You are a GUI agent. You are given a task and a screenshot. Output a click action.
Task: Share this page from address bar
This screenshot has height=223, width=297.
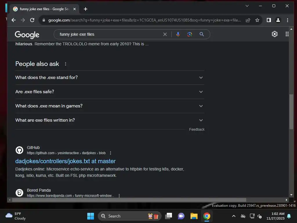pyautogui.click(x=248, y=20)
